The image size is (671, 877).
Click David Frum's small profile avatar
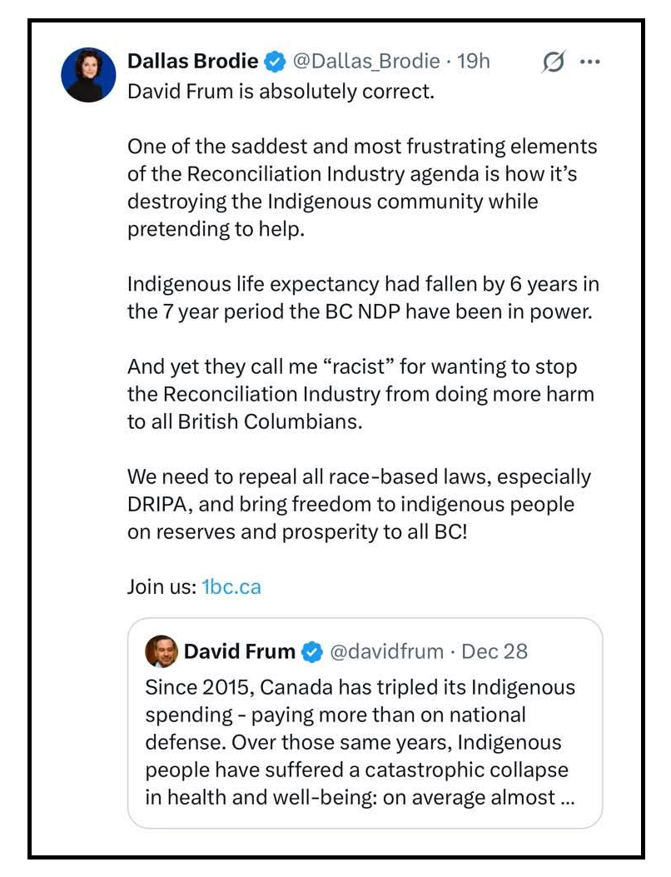(x=161, y=651)
